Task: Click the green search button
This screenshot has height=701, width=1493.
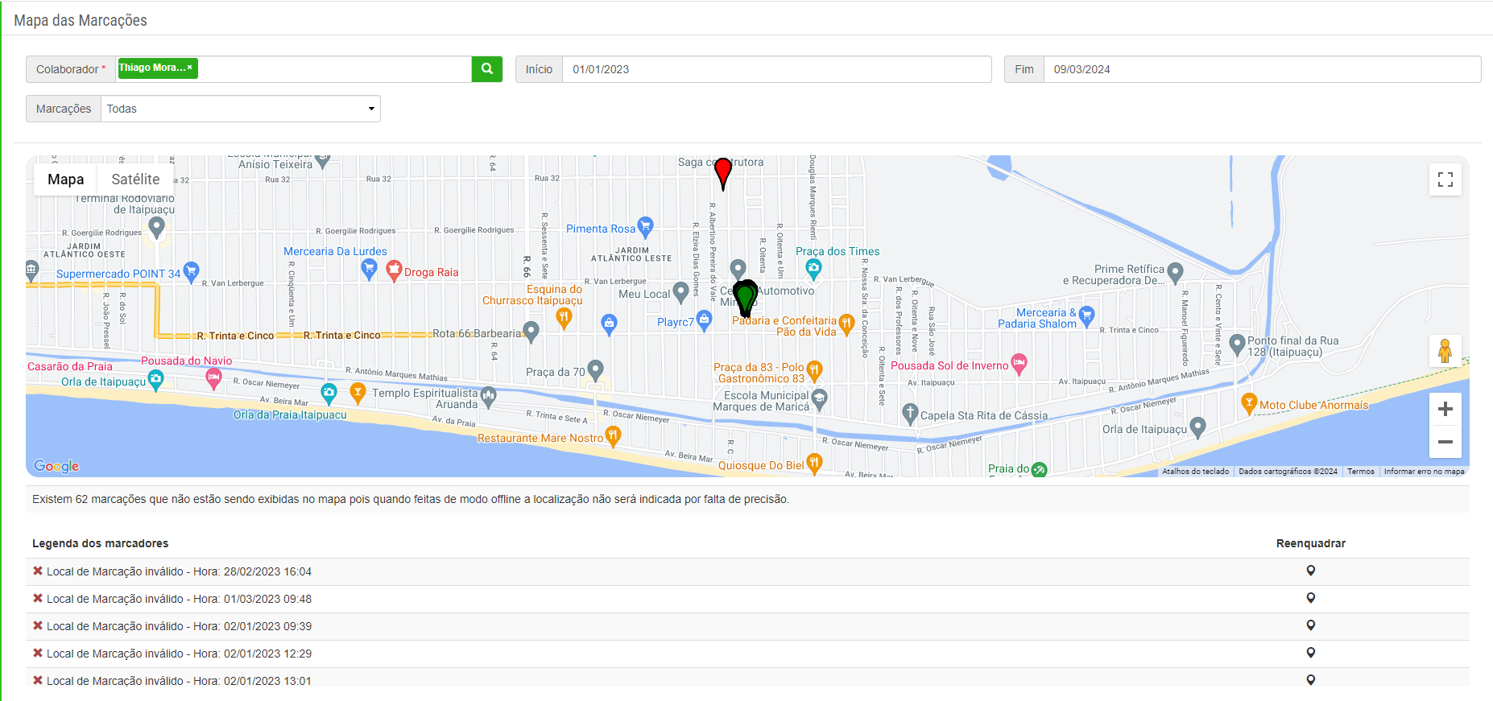Action: tap(486, 69)
